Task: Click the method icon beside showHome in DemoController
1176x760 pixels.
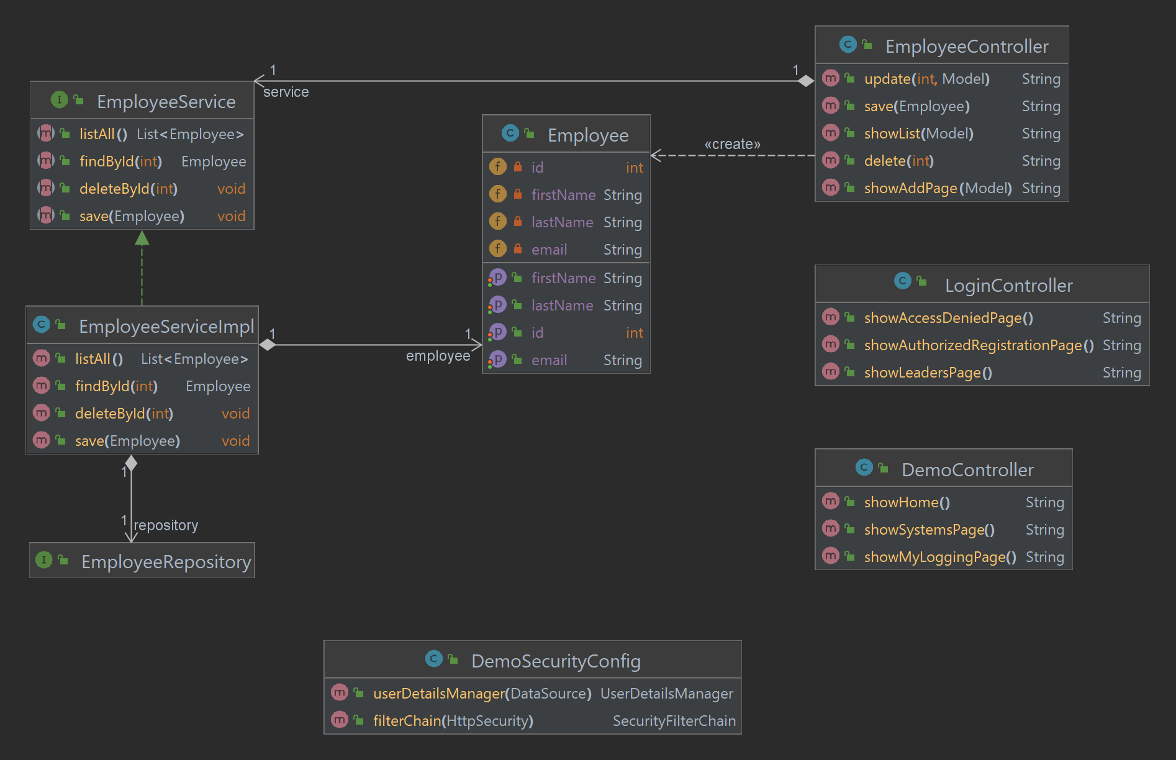Action: point(831,501)
